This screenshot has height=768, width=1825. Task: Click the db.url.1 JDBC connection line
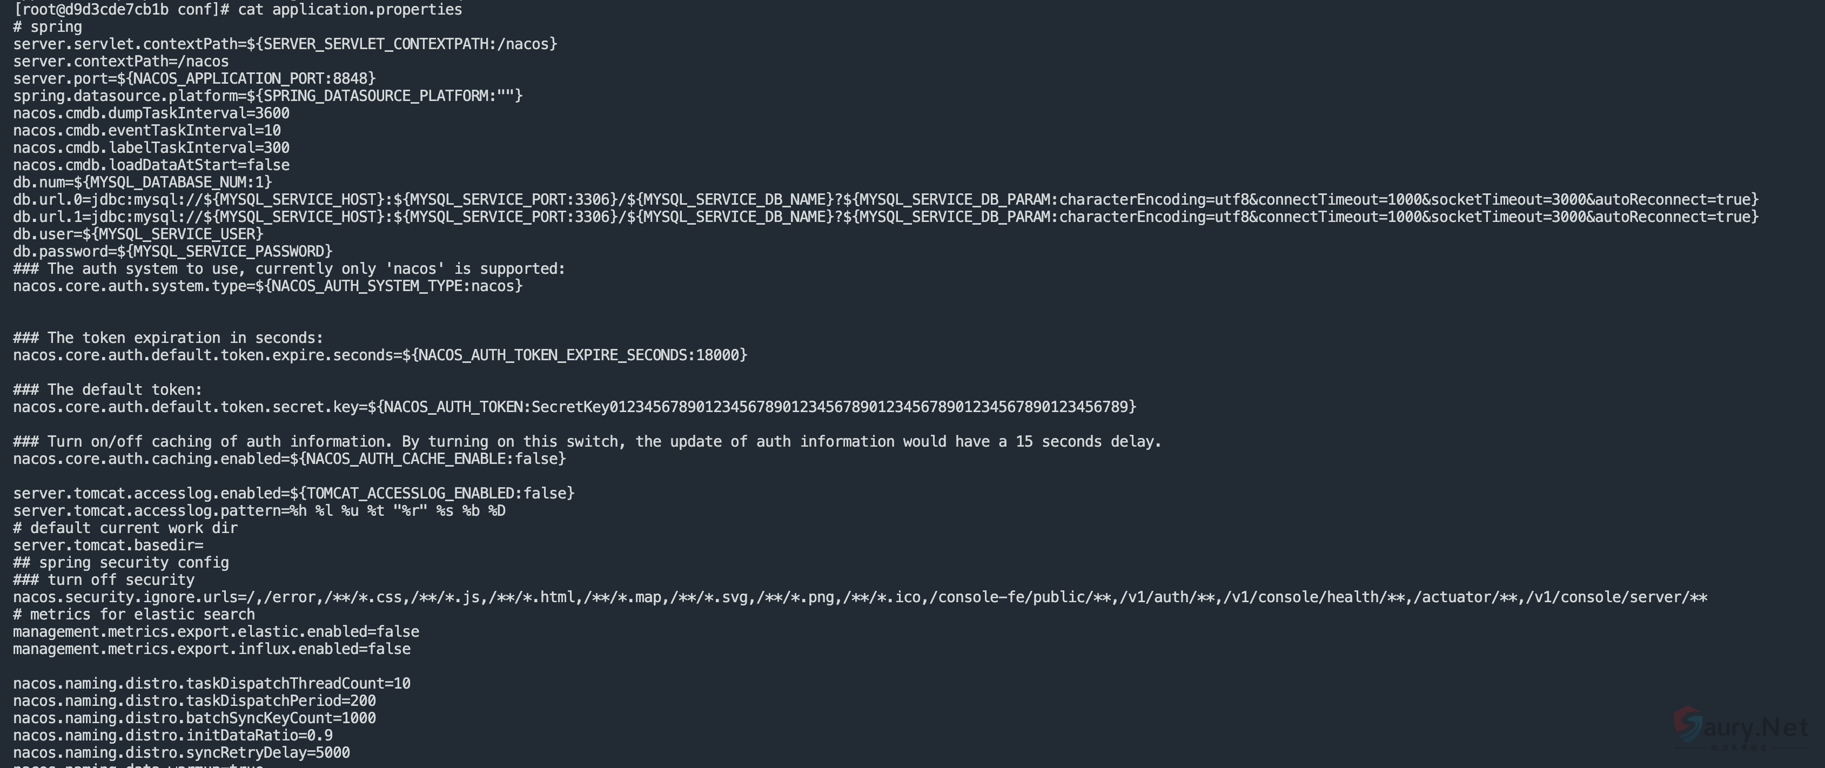coord(885,217)
